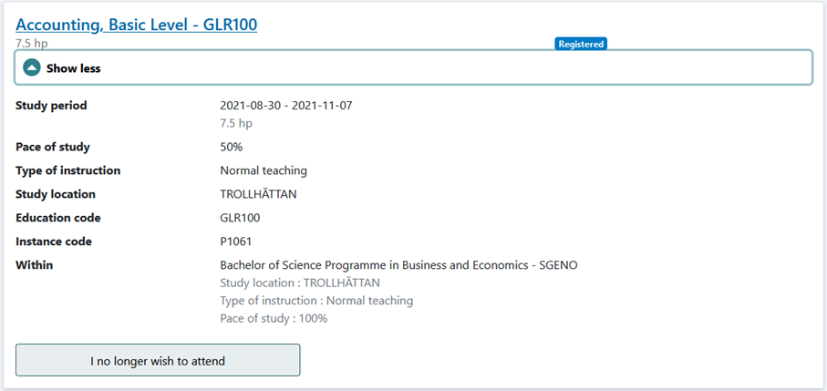Click the blue Registered status badge

click(x=581, y=45)
